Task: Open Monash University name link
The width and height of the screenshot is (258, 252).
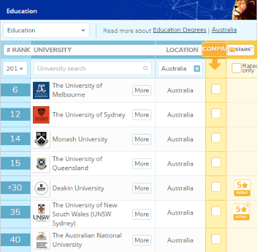Action: pos(80,139)
